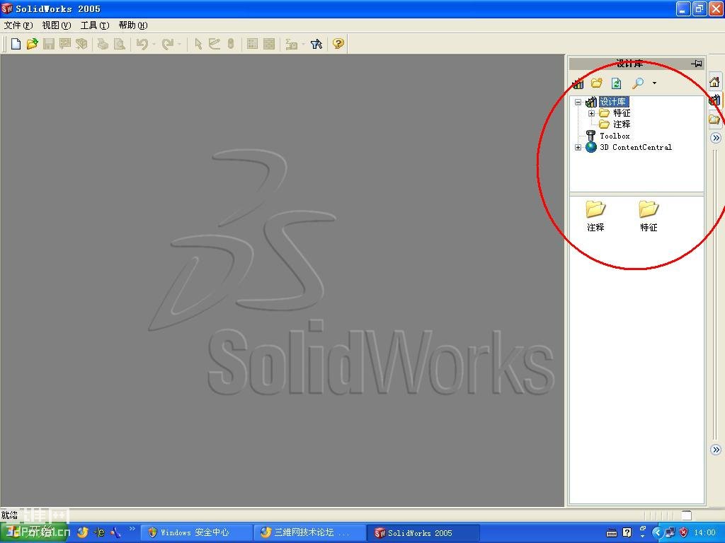The width and height of the screenshot is (725, 543).
Task: Switch to the folder File Explorer tab
Action: pyautogui.click(x=714, y=119)
